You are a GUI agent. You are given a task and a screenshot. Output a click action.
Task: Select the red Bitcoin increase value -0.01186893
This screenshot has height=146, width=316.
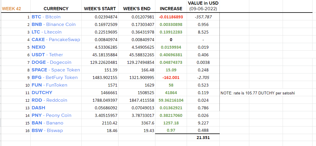coord(171,17)
